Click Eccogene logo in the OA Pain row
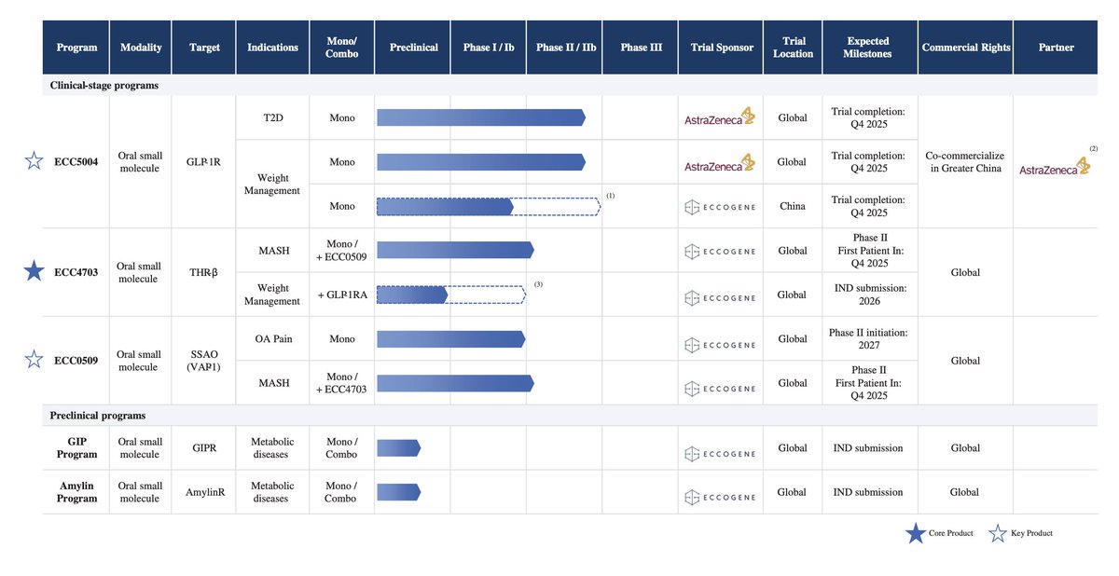The height and width of the screenshot is (576, 1119). [720, 344]
